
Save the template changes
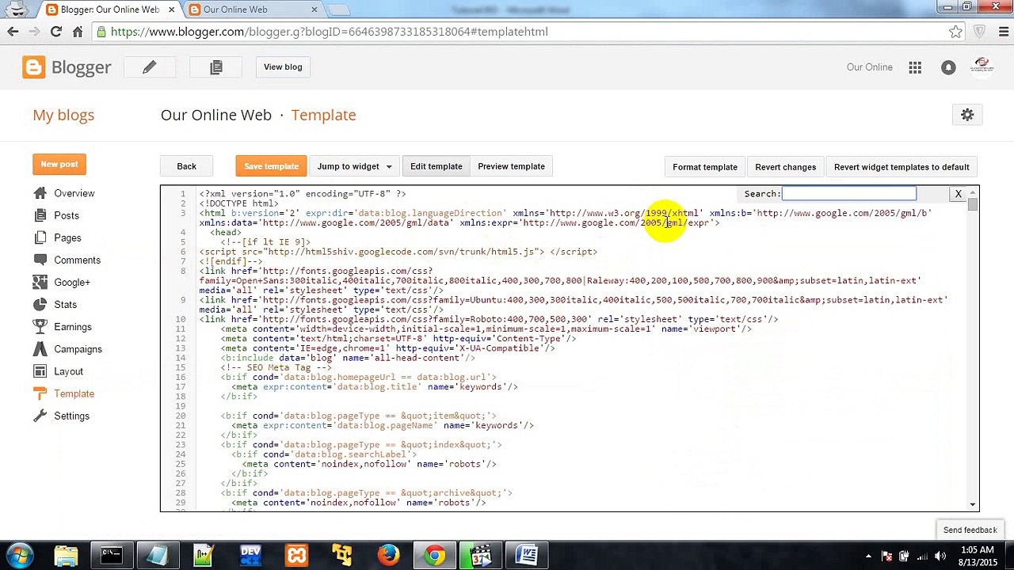271,166
